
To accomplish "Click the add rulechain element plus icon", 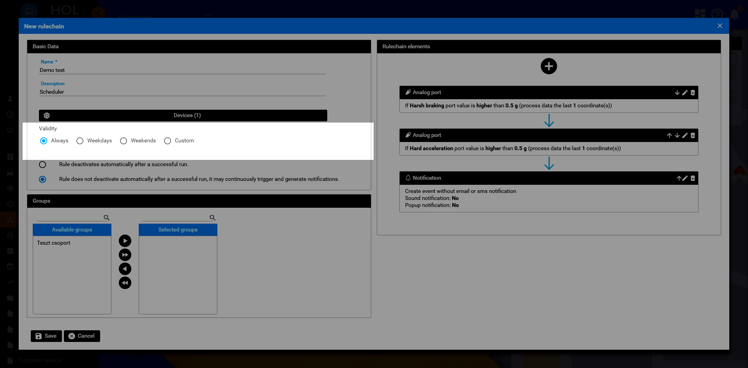I will coord(549,66).
